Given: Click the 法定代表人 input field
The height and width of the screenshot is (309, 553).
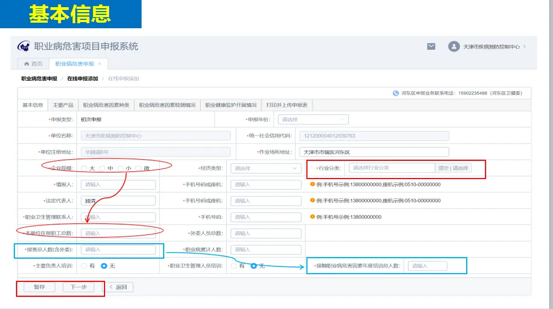Looking at the screenshot, I should [118, 201].
